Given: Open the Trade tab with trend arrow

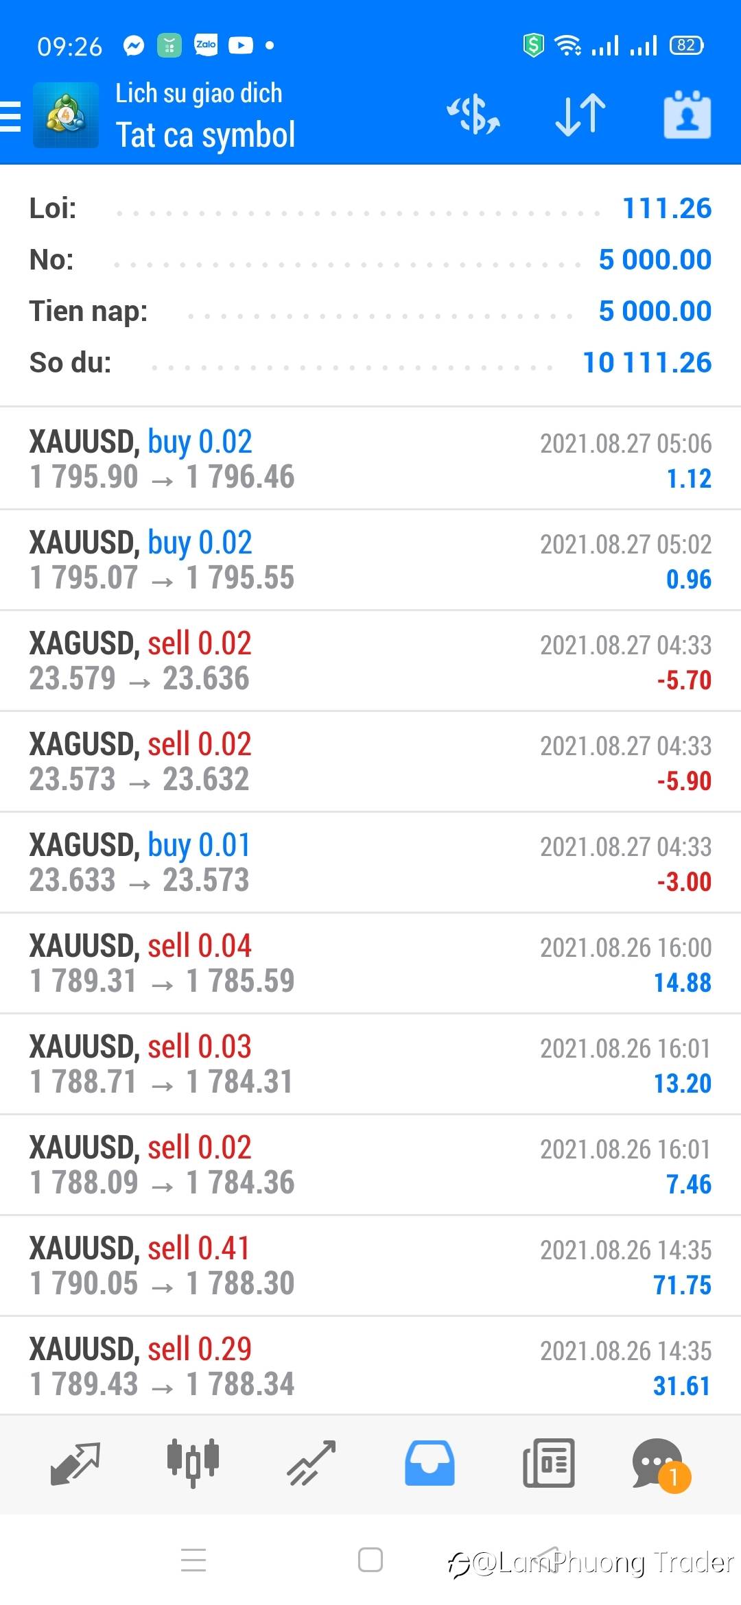Looking at the screenshot, I should click(x=311, y=1463).
